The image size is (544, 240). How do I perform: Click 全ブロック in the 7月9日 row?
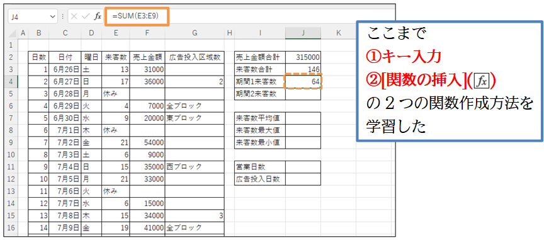(195, 227)
